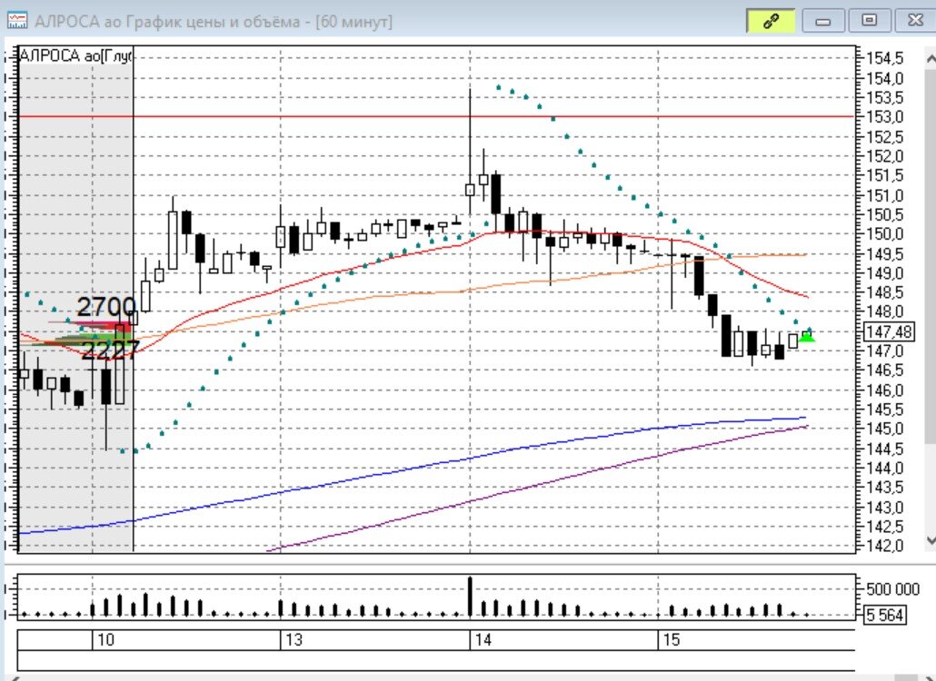Click the date label 10 on time axis

[x=105, y=640]
